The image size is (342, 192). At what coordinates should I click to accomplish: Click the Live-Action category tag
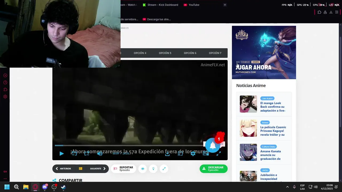coord(267,98)
